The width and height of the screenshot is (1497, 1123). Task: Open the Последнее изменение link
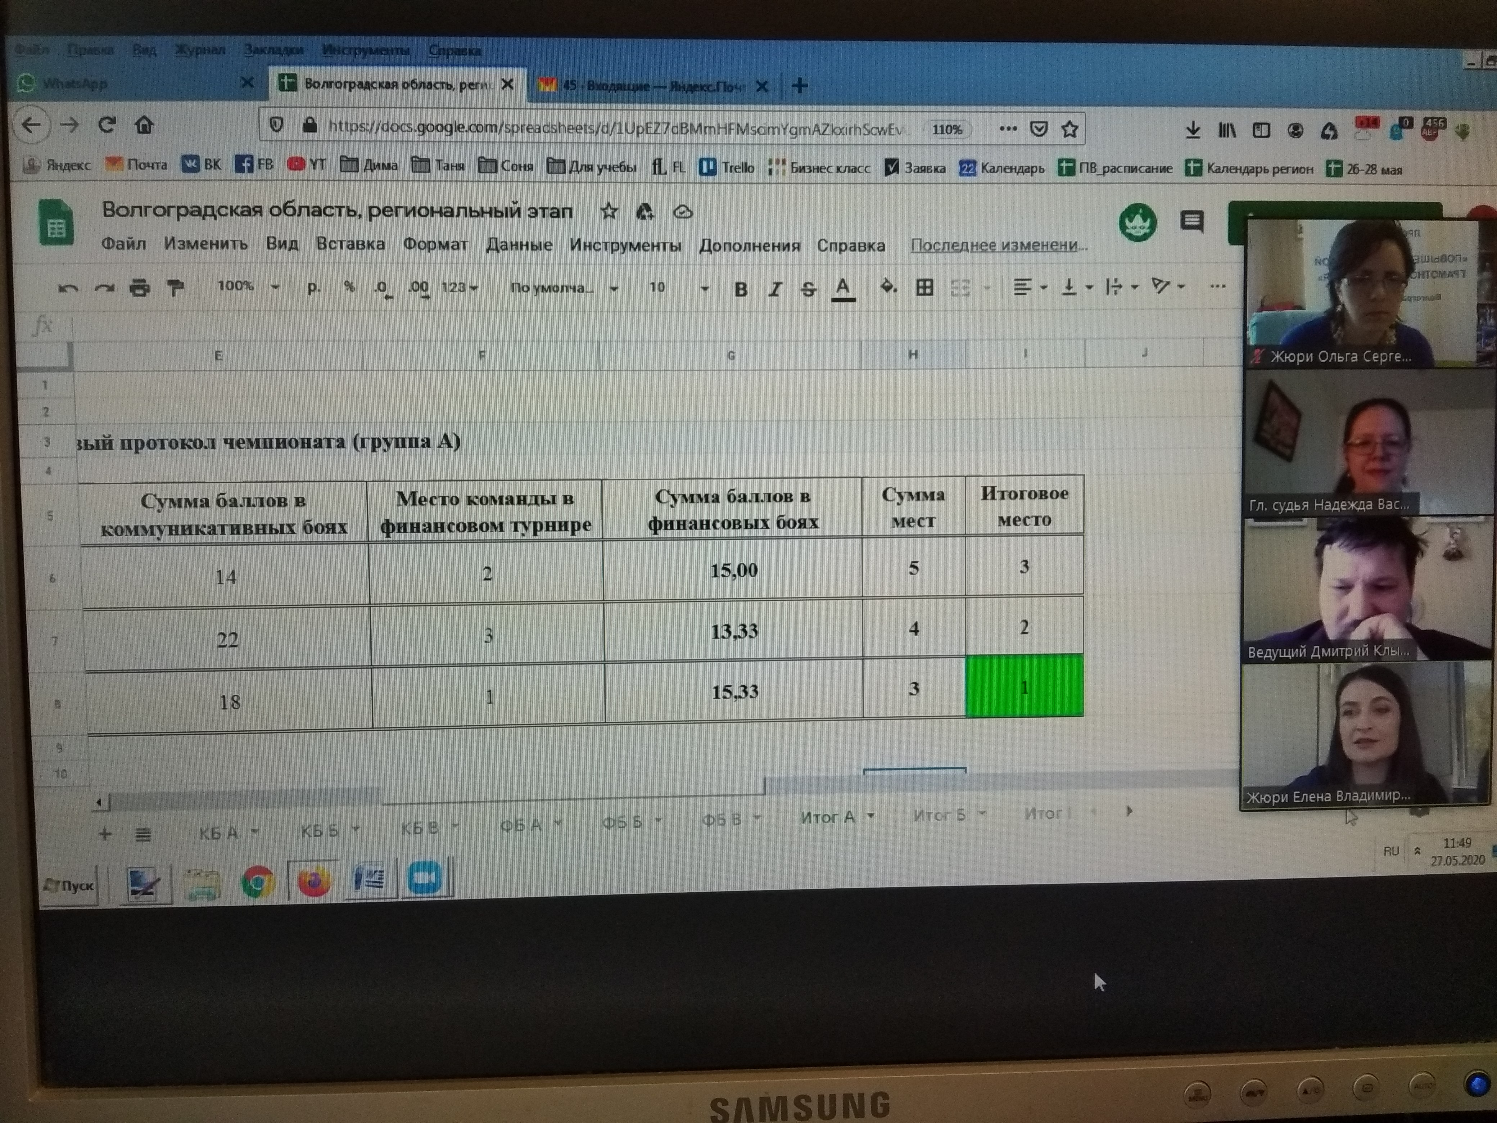pyautogui.click(x=998, y=245)
